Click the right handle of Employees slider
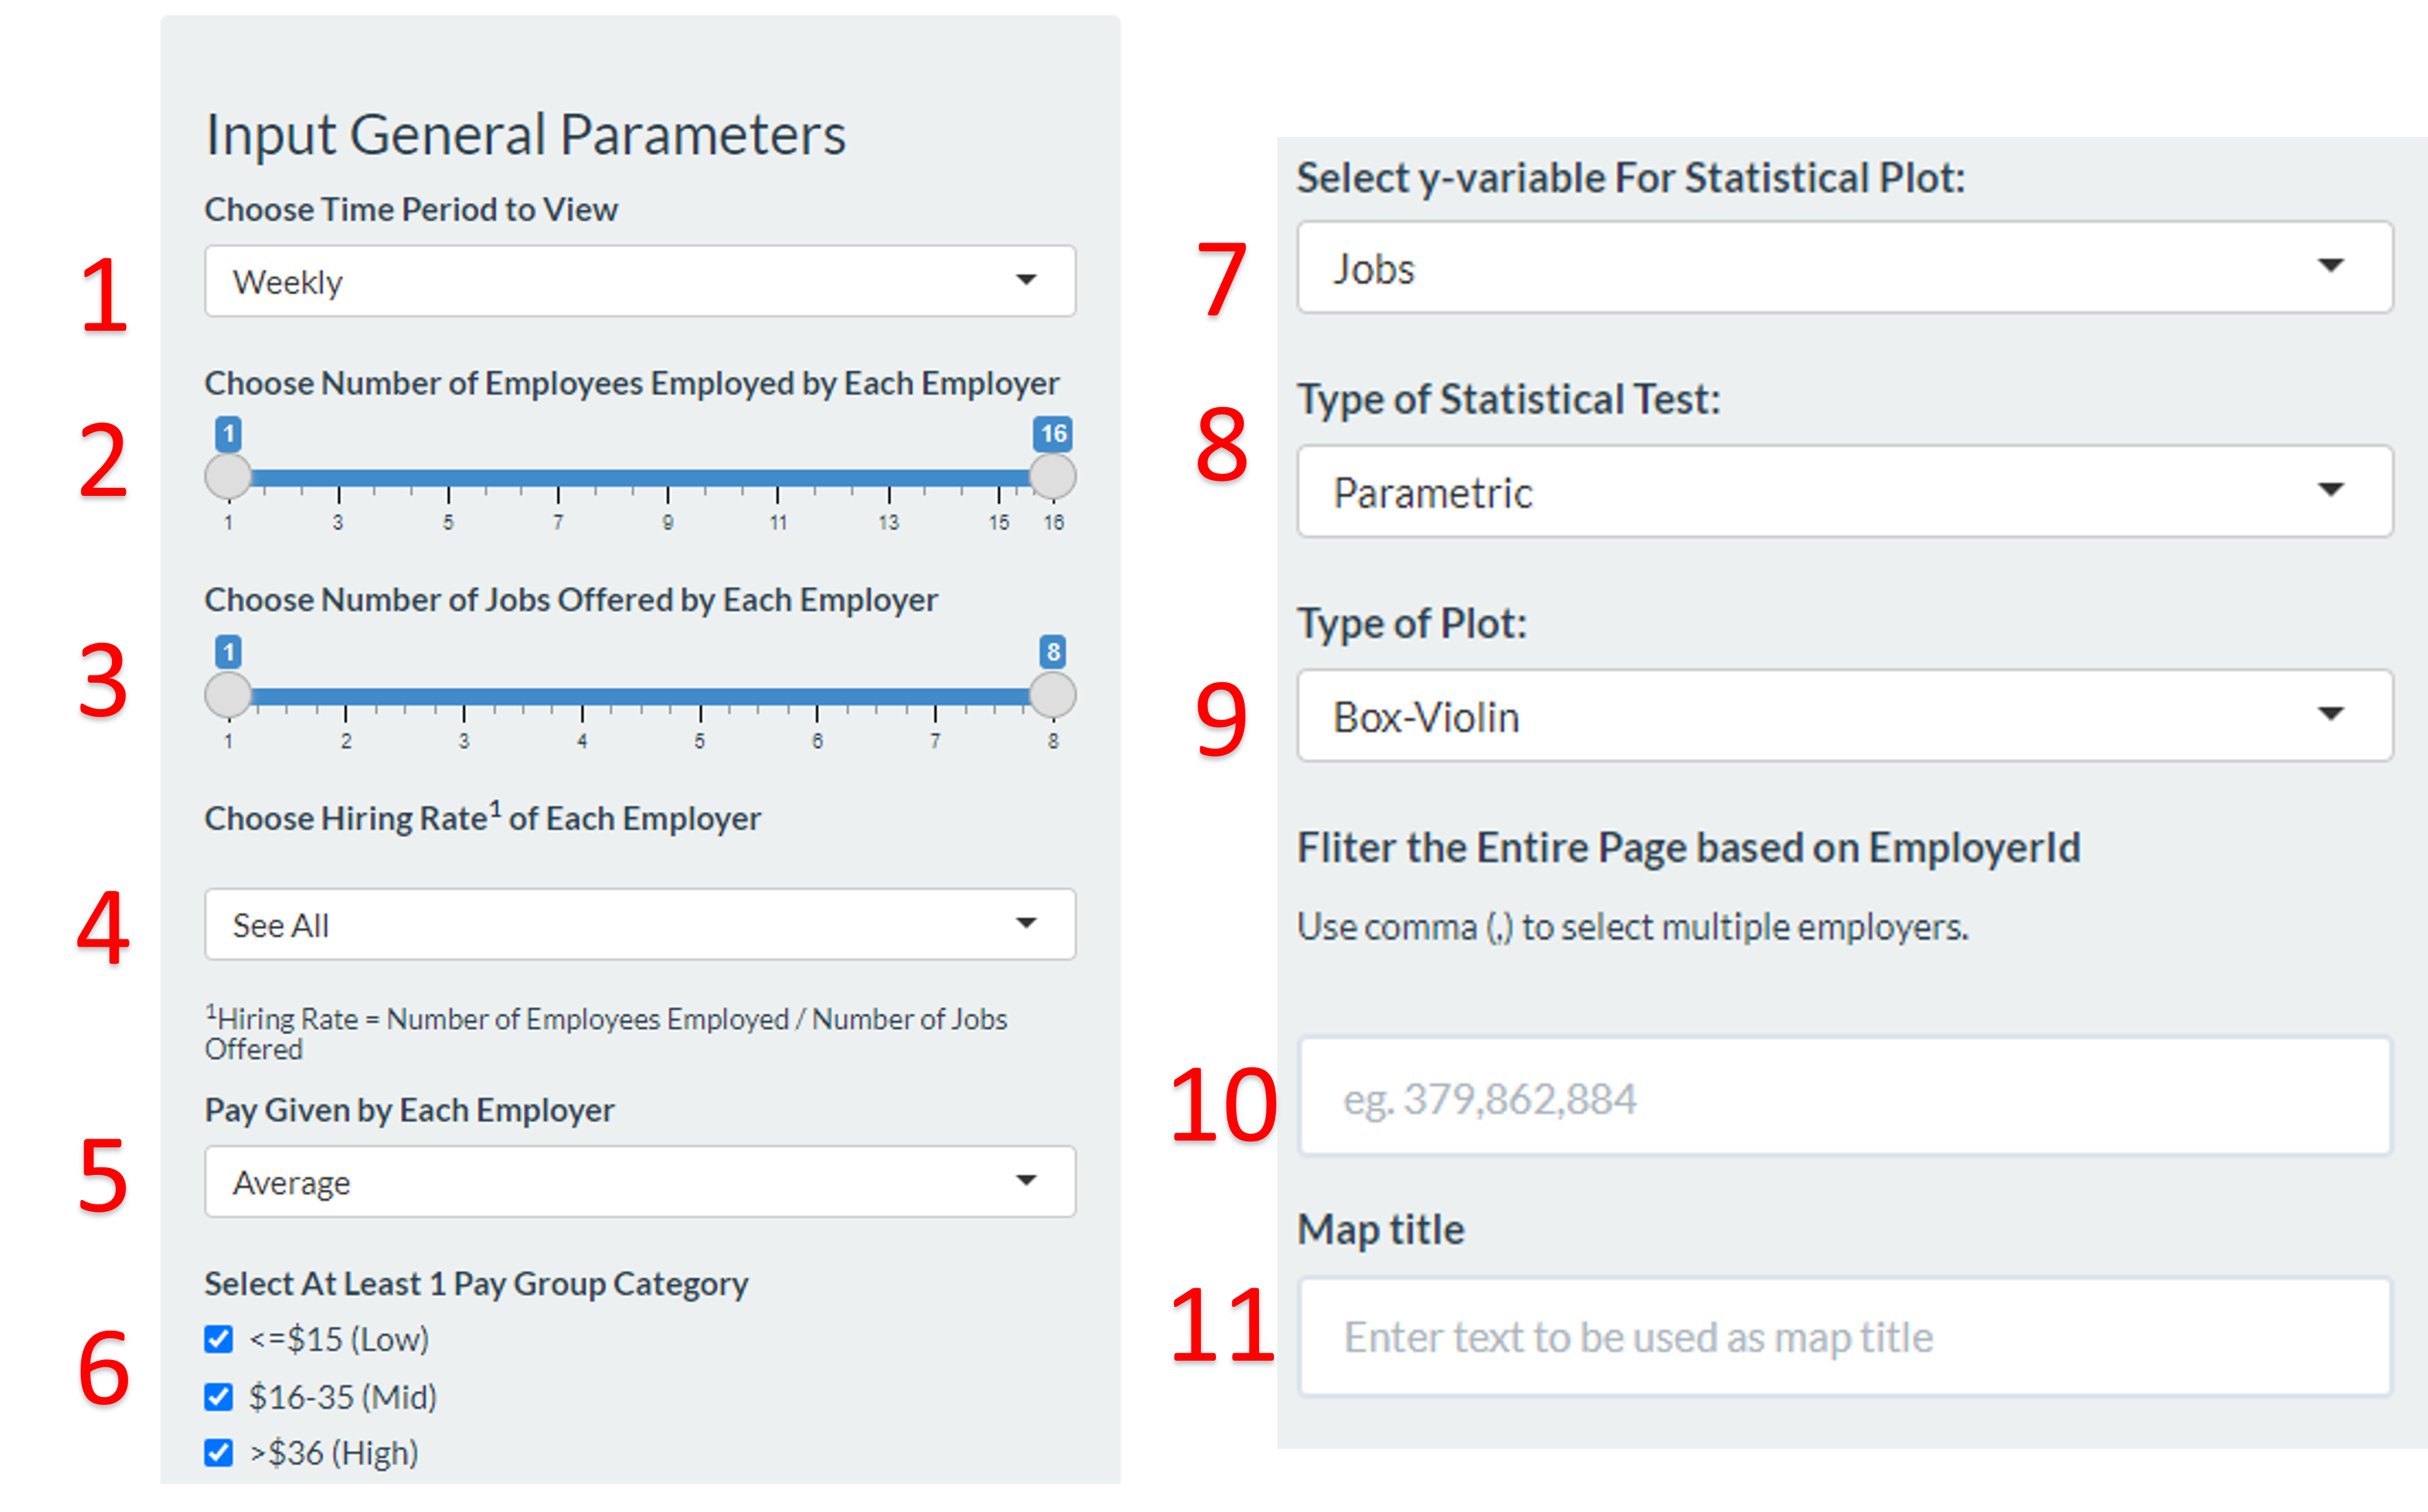The width and height of the screenshot is (2428, 1512). point(1053,476)
